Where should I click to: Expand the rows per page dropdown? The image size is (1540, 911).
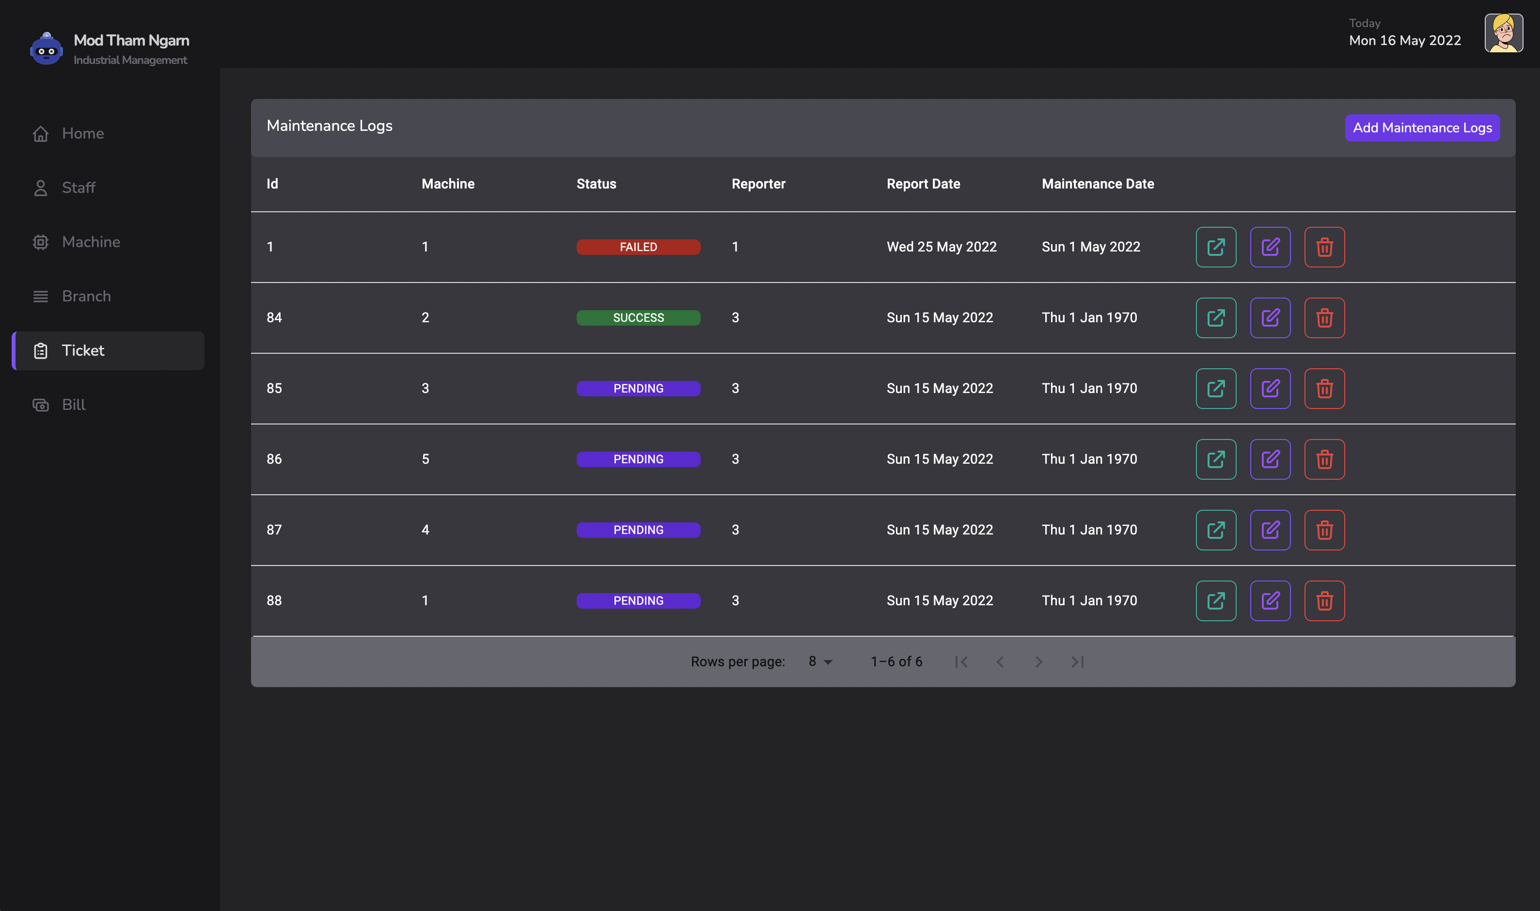tap(820, 662)
